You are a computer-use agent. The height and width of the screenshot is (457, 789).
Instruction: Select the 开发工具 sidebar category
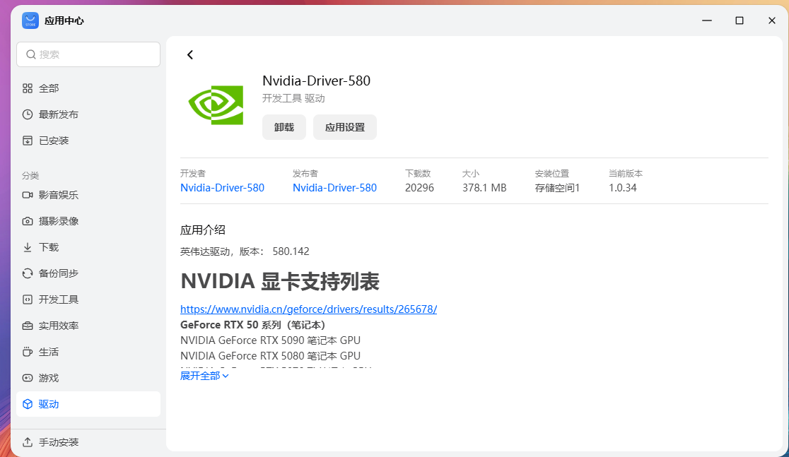coord(88,299)
